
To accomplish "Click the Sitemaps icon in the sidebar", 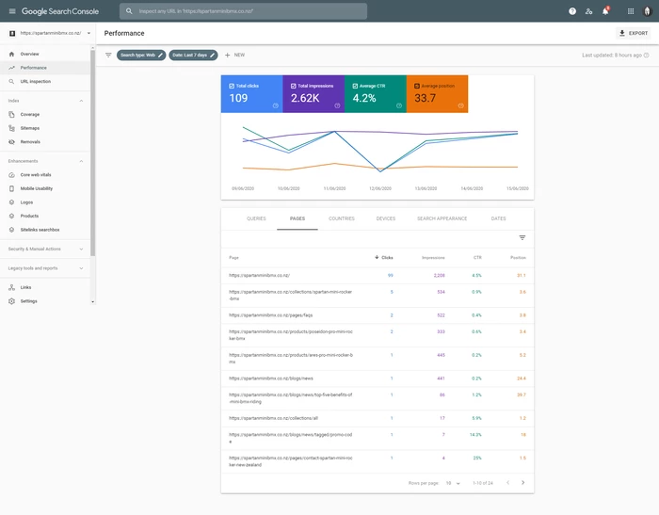I will [11, 128].
